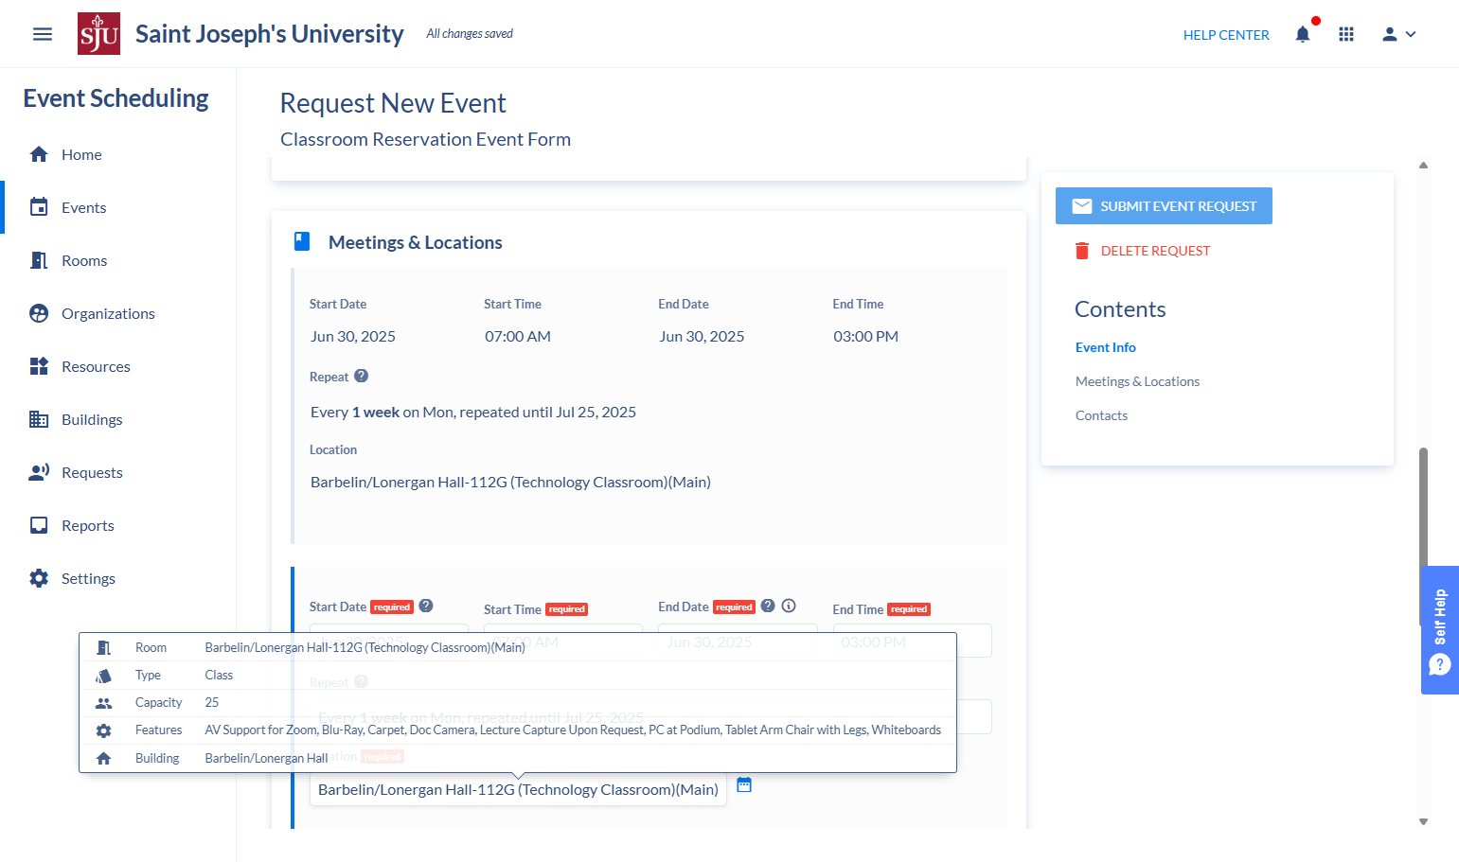Click the scroll up arrow
Screen dimensions: 1459x862
click(1423, 165)
